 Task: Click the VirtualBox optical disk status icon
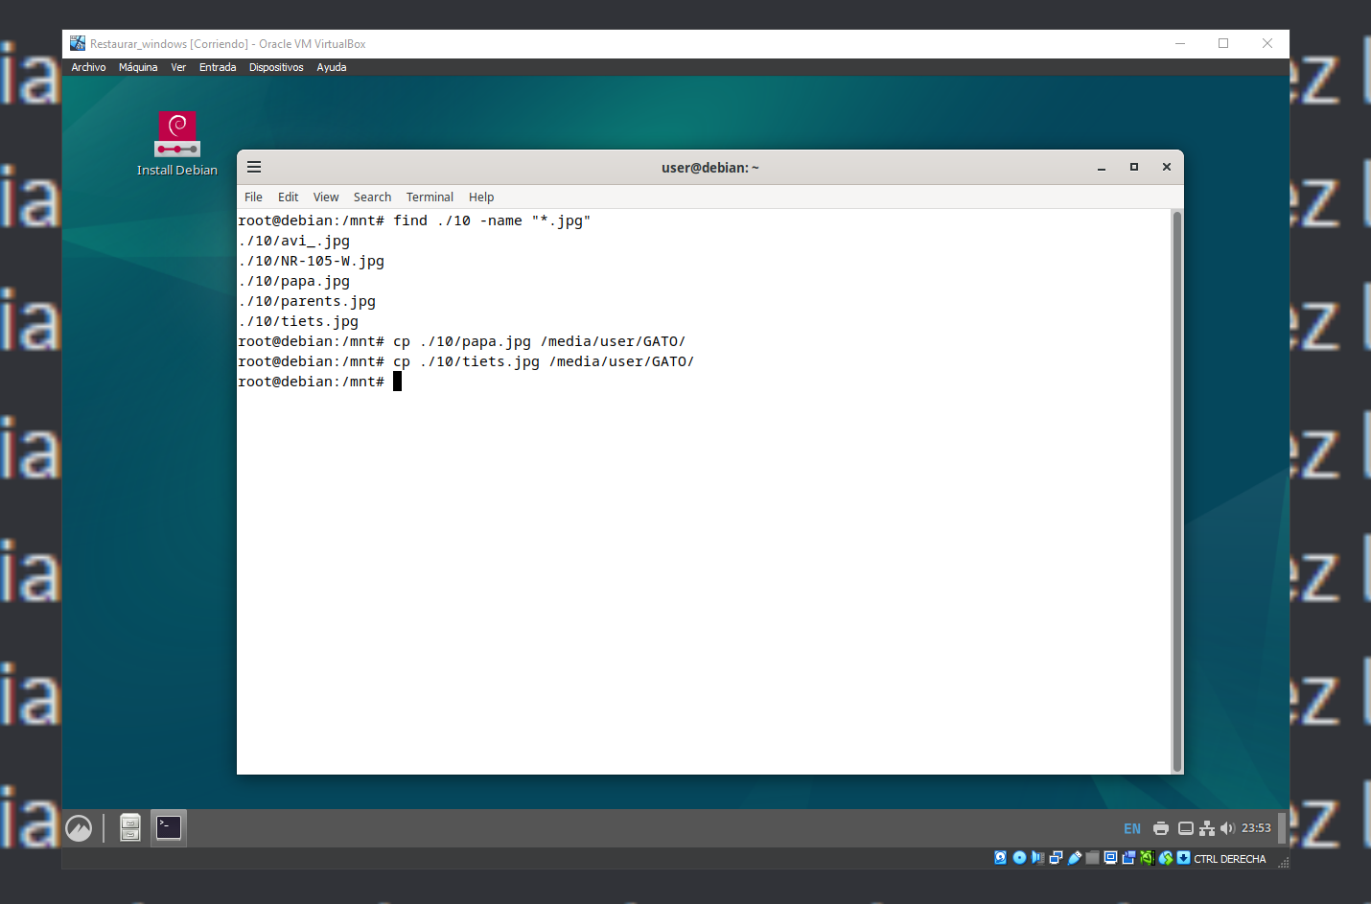1019,858
